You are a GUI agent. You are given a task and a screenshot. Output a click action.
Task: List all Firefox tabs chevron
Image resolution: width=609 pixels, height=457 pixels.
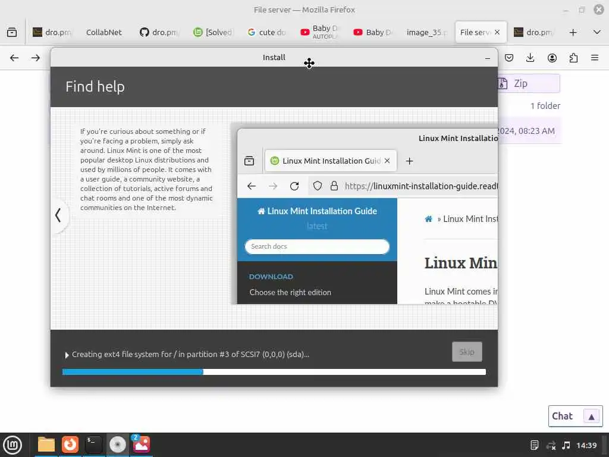click(597, 32)
